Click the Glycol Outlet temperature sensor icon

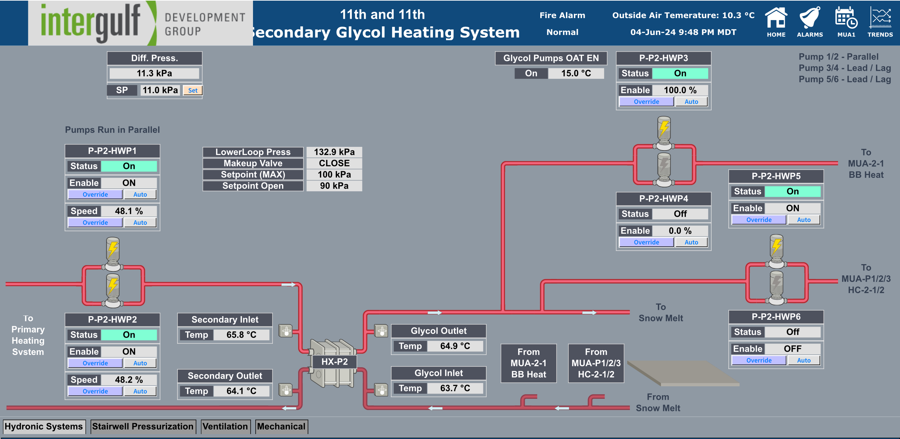click(x=381, y=330)
